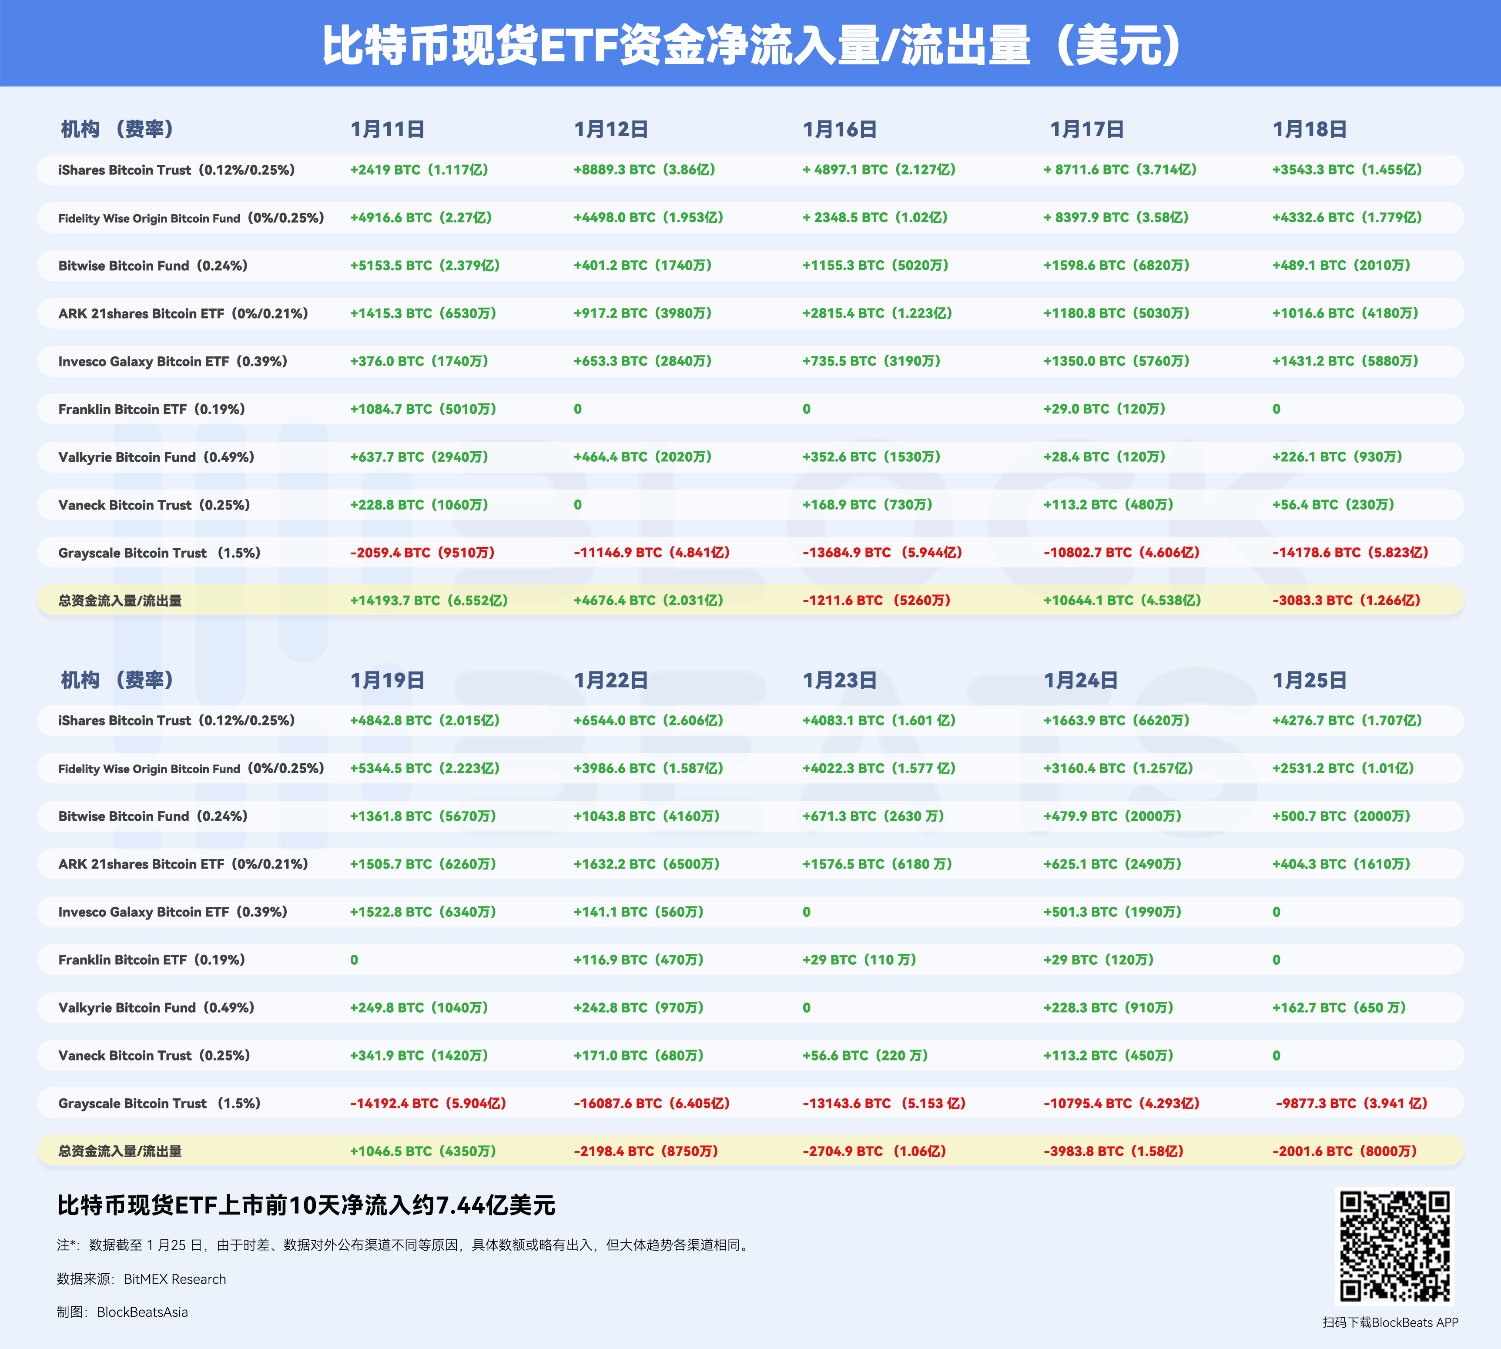Click Fidelity's 1月17日 inflow of +8397.9 BTC
This screenshot has height=1349, width=1501.
(1116, 217)
